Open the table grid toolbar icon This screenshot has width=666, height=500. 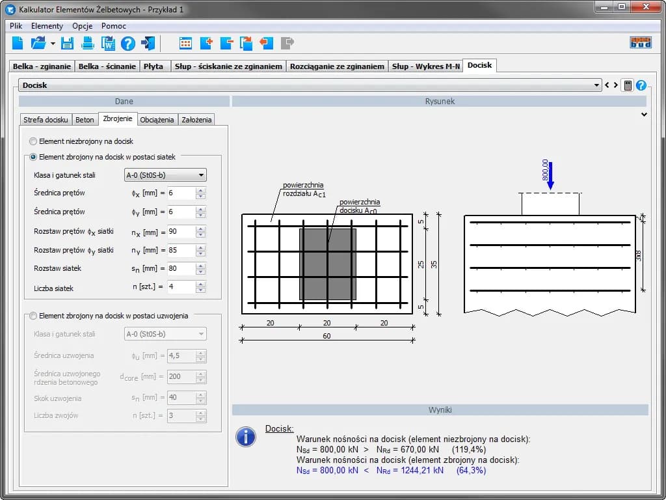click(185, 44)
